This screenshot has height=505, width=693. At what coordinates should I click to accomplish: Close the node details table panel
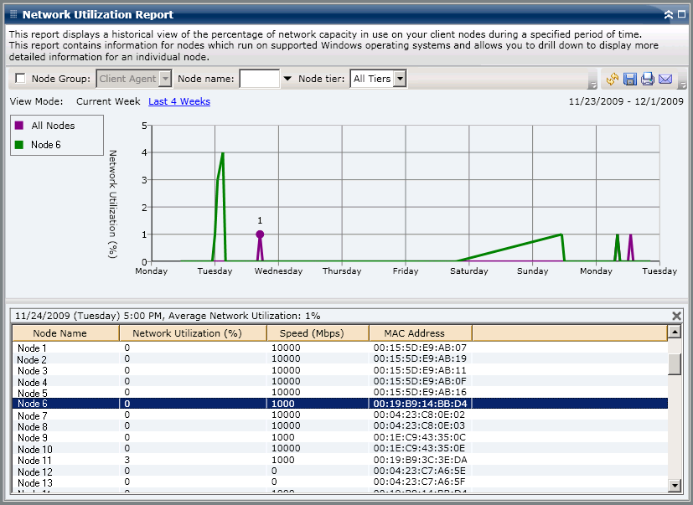tap(677, 316)
